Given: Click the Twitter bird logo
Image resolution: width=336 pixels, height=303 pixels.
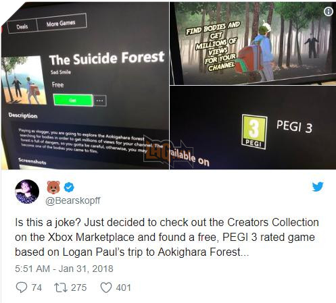Looking at the screenshot, I should click(x=318, y=186).
